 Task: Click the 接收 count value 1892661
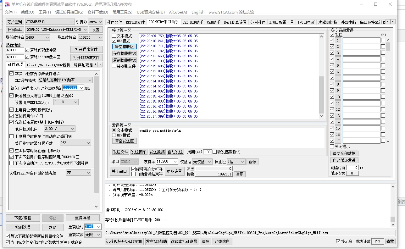pyautogui.click(x=214, y=174)
